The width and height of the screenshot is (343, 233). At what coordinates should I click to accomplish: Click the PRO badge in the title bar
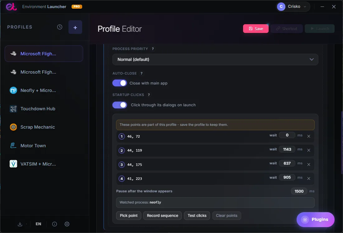point(77,7)
